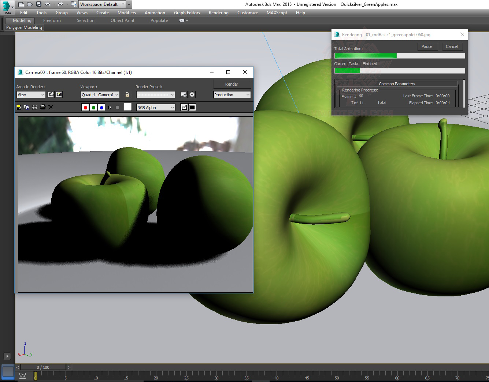Toggle red channel display
This screenshot has width=489, height=382.
pyautogui.click(x=85, y=108)
